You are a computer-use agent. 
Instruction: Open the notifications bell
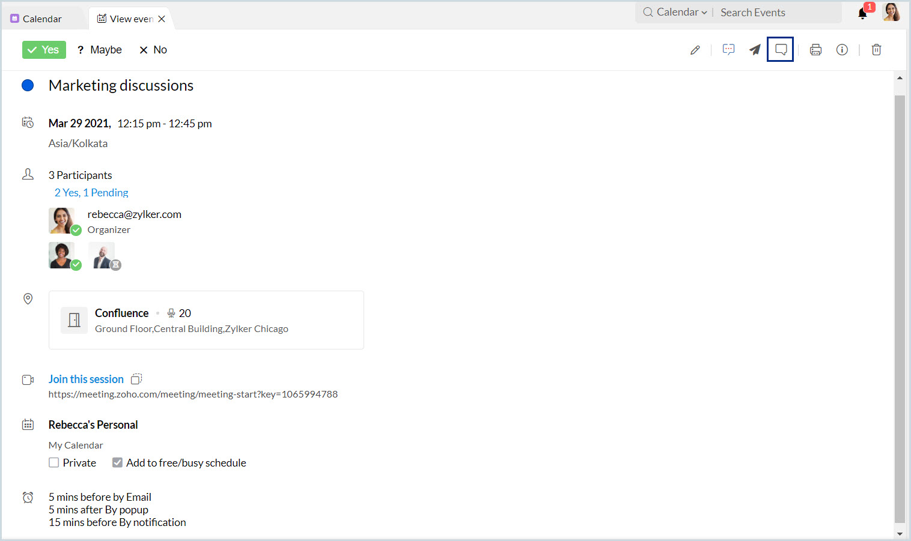[x=863, y=13]
